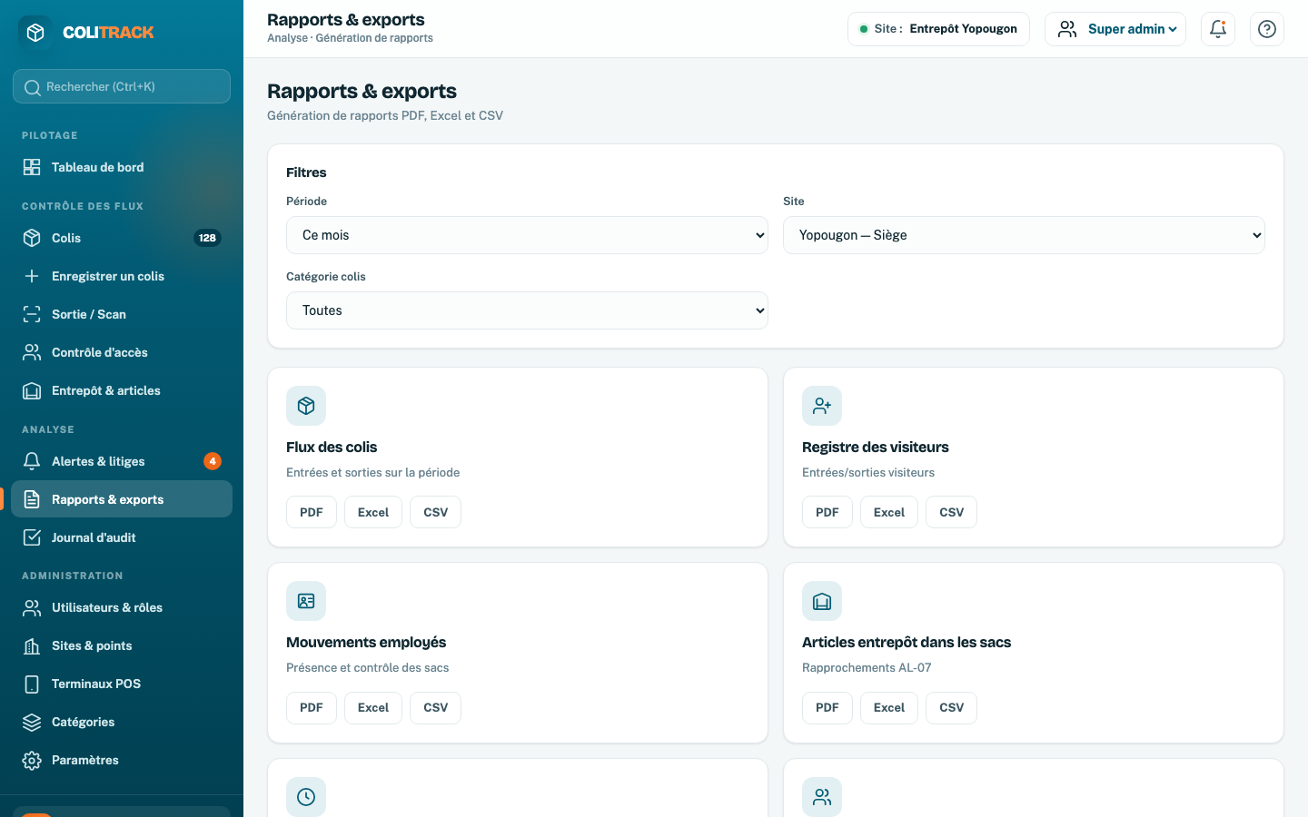
Task: Click the orange 4 badge on Alertes
Action: (213, 461)
